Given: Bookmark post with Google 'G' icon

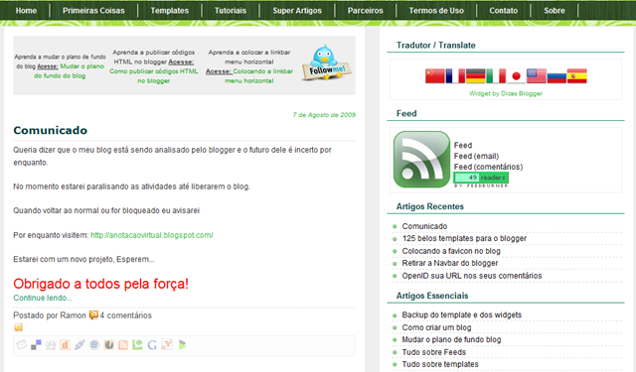Looking at the screenshot, I should tap(152, 345).
